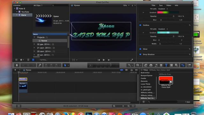Expand the Outline Gradient disclosure triangle
Viewport: 204px width, 115px height.
tap(143, 33)
